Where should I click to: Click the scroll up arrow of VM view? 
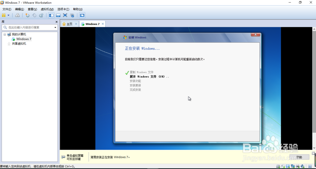(x=314, y=29)
